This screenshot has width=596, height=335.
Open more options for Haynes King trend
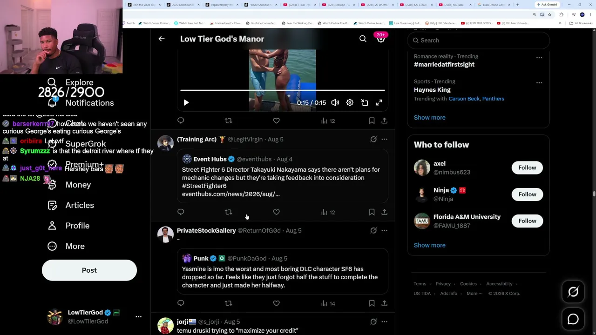539,83
